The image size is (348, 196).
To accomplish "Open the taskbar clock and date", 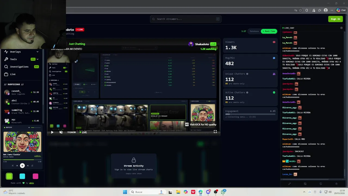I will [340, 192].
